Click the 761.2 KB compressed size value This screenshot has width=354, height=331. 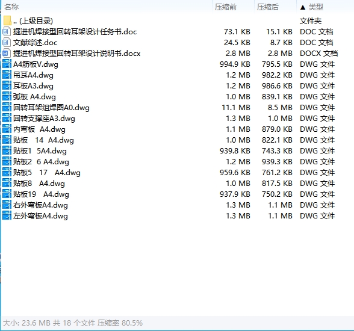point(277,172)
